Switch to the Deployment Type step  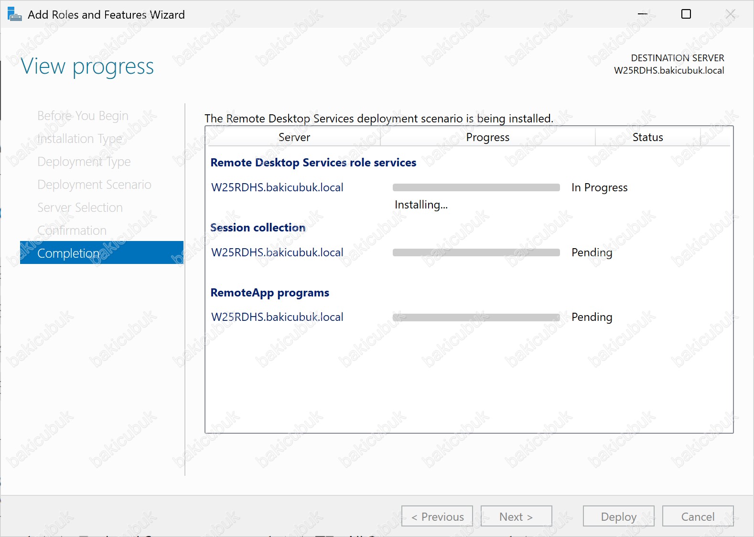click(x=84, y=162)
